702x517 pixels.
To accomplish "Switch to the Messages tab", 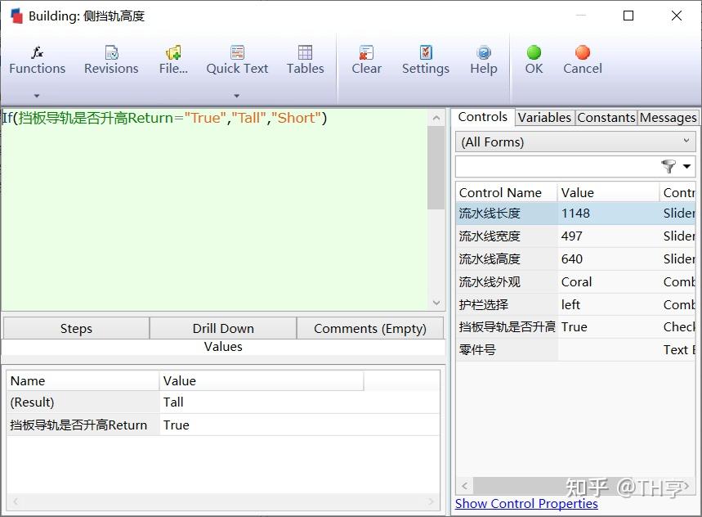I will [x=668, y=118].
